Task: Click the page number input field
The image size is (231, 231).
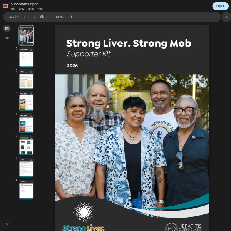Action: click(x=18, y=17)
